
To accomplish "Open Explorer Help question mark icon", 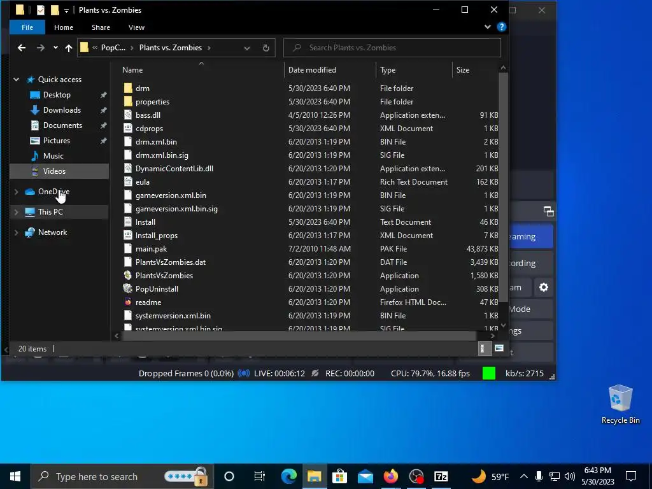I will [502, 27].
